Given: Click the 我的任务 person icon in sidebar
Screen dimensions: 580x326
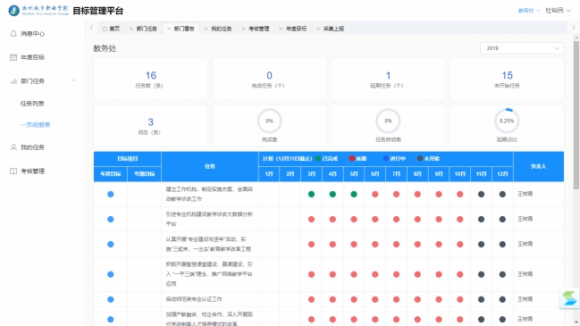Looking at the screenshot, I should click(13, 147).
